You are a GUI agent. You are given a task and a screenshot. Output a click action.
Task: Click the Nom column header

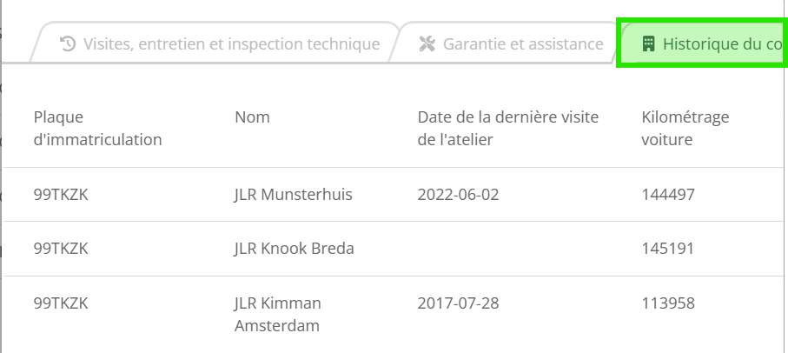coord(252,117)
